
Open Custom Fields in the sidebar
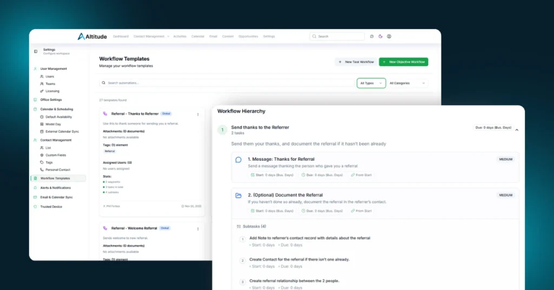point(56,155)
